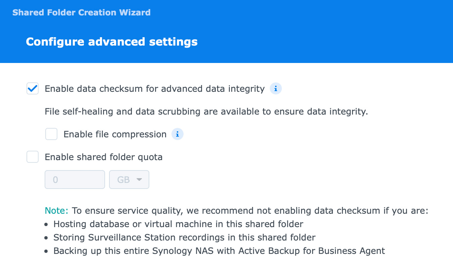Open the GB unit dropdown
The width and height of the screenshot is (453, 276).
(129, 180)
